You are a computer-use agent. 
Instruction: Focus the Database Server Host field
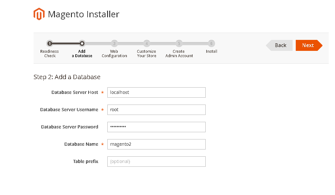156,93
